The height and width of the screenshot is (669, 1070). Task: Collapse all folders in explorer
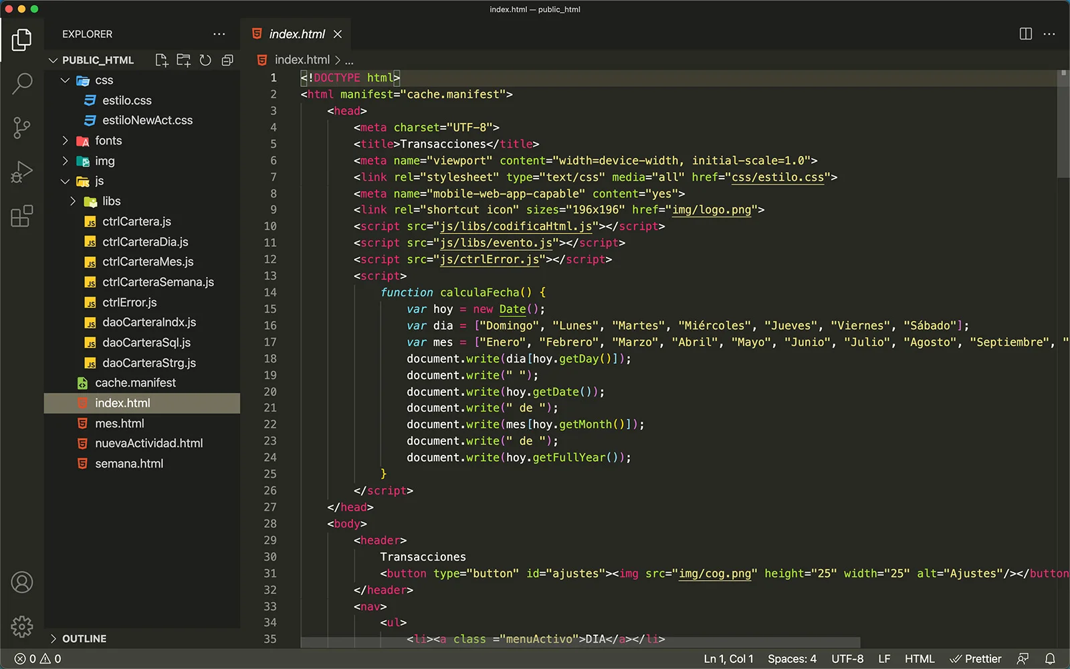[x=227, y=60]
